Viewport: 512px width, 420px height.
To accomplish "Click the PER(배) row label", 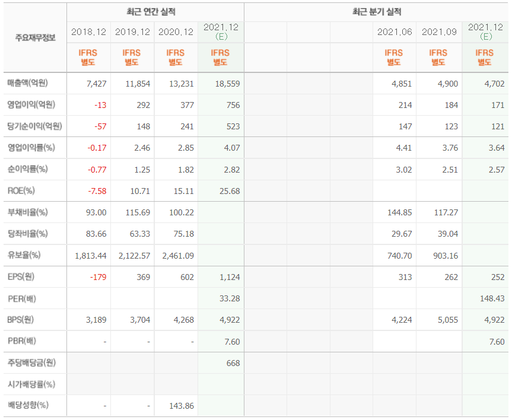I will coord(21,298).
